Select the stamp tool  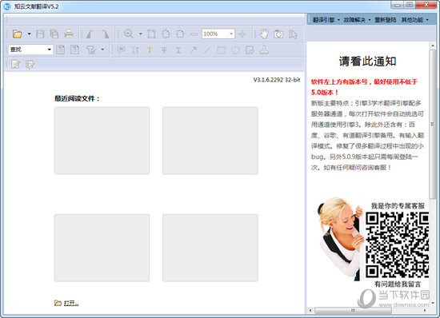[x=264, y=50]
